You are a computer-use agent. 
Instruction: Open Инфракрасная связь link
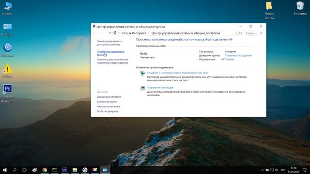tap(108, 106)
